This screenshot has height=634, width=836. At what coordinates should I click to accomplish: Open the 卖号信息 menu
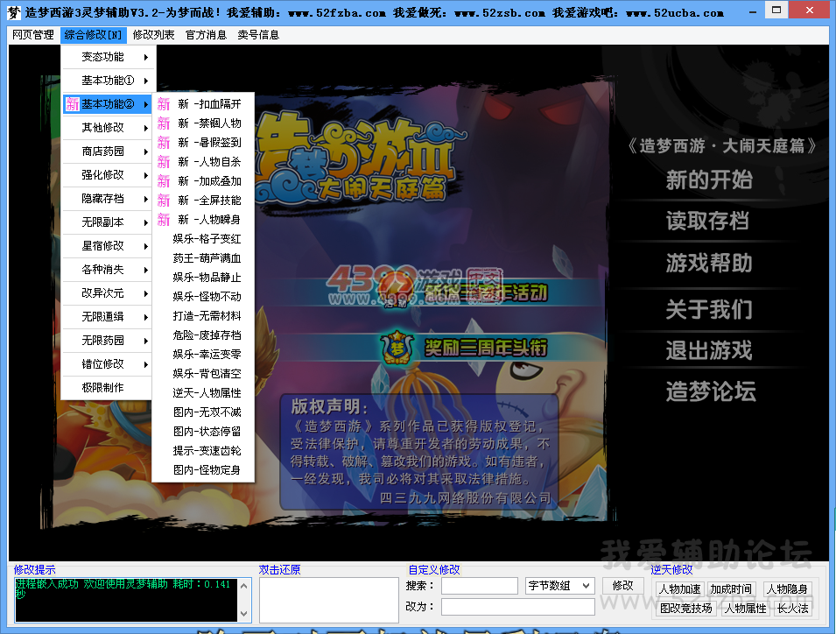[258, 35]
